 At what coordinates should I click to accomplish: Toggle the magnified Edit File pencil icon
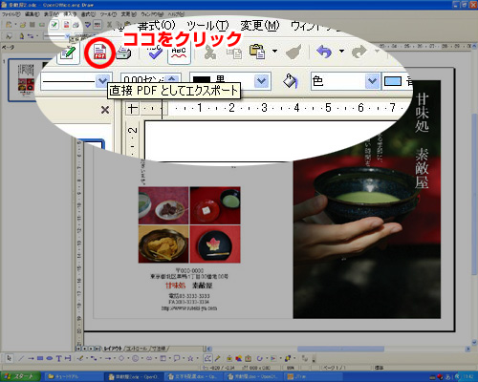(68, 53)
